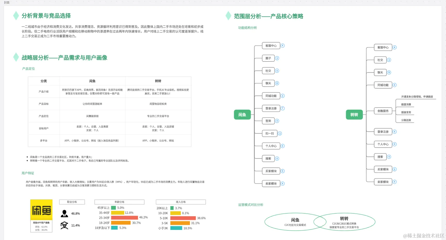Viewport: 446px width, 240px height.
Task: Select the 扫一扫 node in the 闲鱼 map
Action: click(x=270, y=133)
